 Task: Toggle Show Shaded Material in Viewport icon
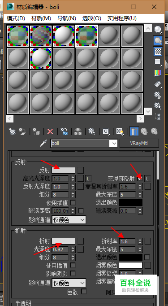[121, 131]
